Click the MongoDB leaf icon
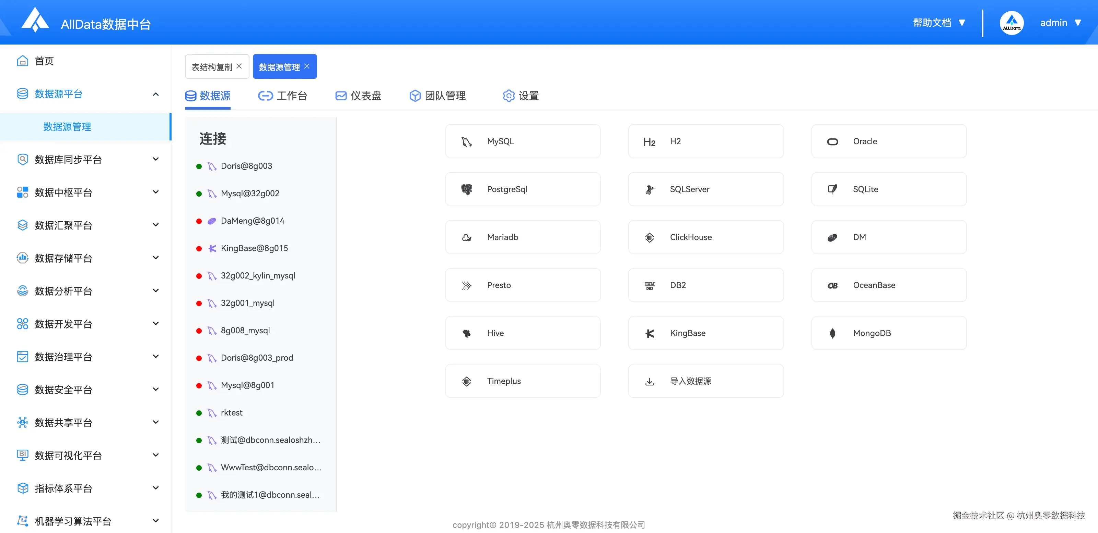 (x=832, y=334)
